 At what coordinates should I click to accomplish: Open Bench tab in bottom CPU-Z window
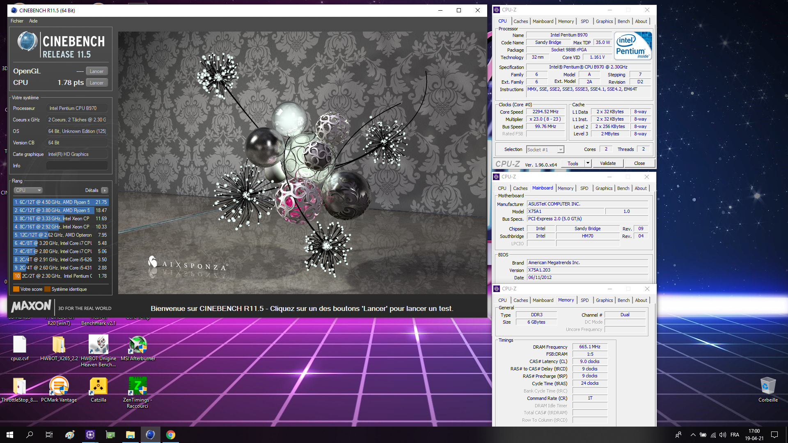click(623, 300)
